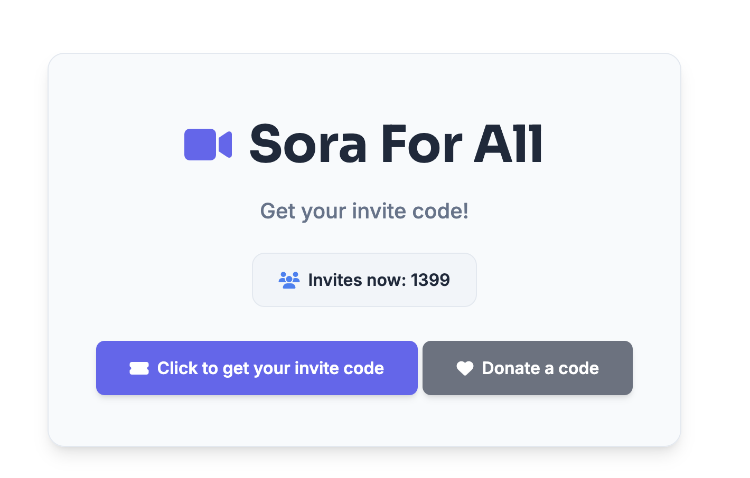The image size is (750, 478).
Task: Click the word "For" in the heading
Action: [421, 144]
